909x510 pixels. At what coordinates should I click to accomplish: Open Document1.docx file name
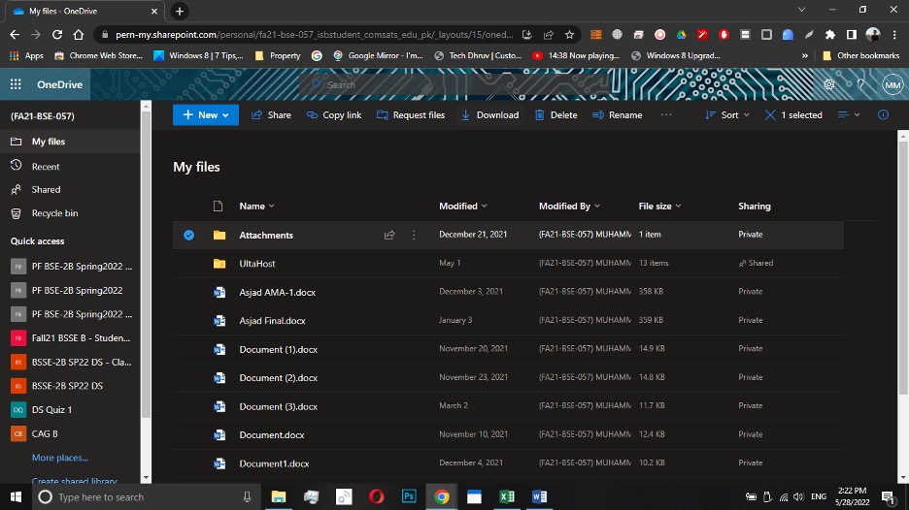pyautogui.click(x=274, y=463)
